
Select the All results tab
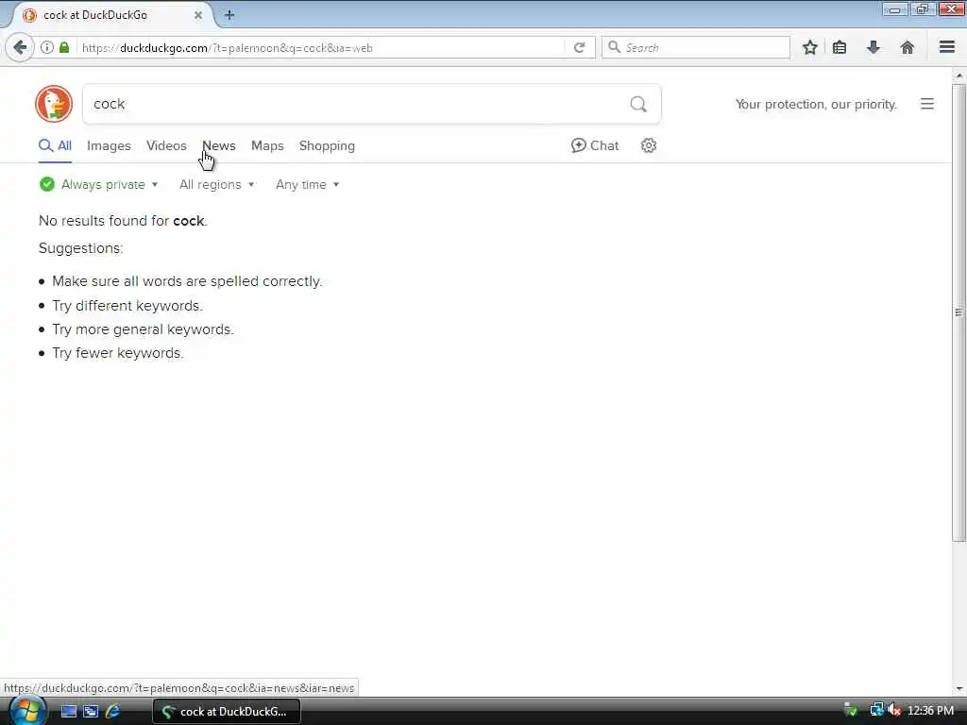pyautogui.click(x=55, y=145)
